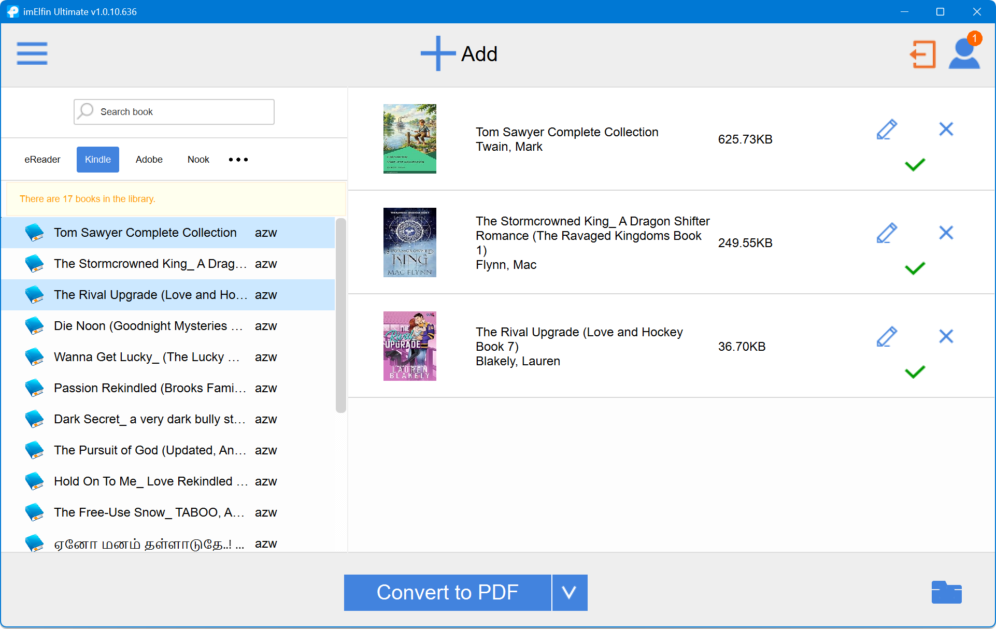Click notification badge on user icon
This screenshot has width=996, height=629.
974,38
